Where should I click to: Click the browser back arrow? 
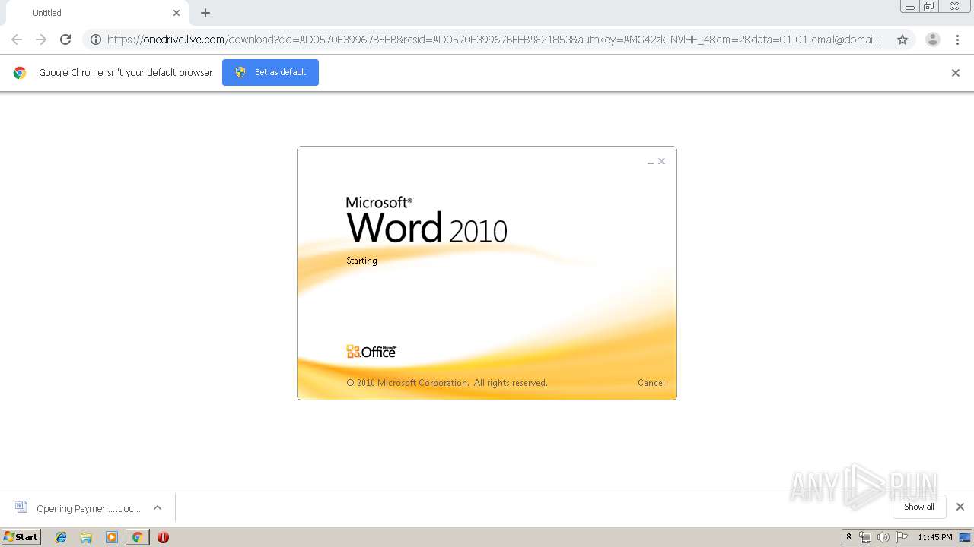pos(17,40)
